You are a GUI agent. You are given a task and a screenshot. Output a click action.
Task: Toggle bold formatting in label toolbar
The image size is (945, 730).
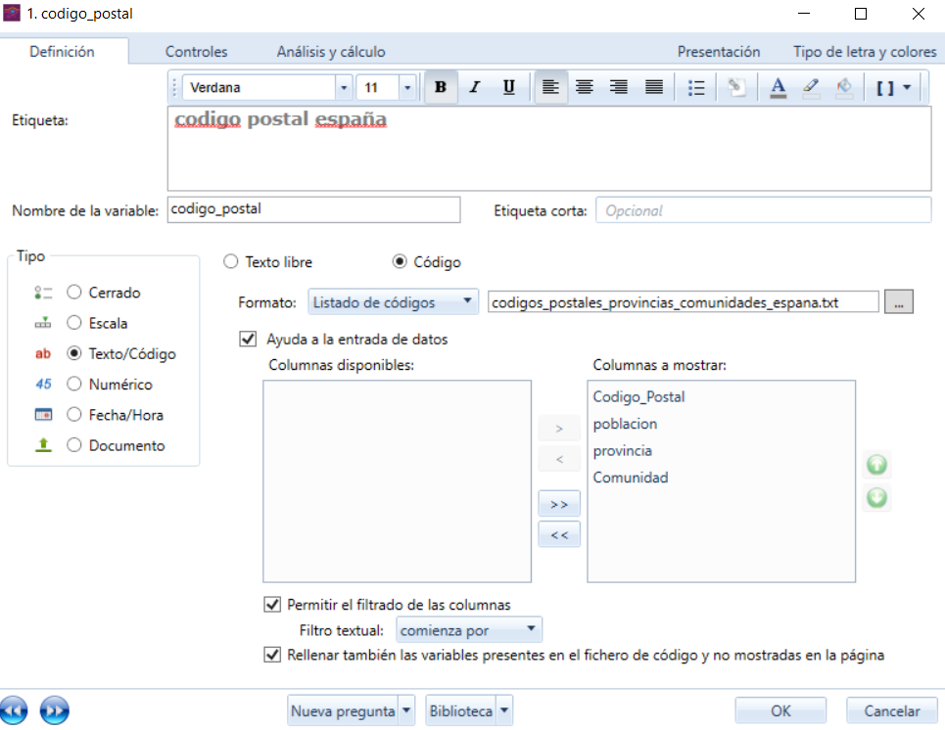pos(441,87)
